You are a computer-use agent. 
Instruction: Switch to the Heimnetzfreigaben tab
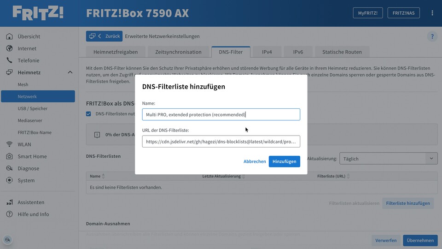116,52
